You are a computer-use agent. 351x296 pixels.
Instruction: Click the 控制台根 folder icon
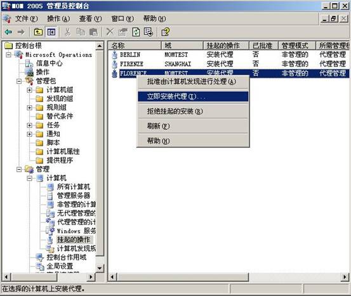(8, 46)
